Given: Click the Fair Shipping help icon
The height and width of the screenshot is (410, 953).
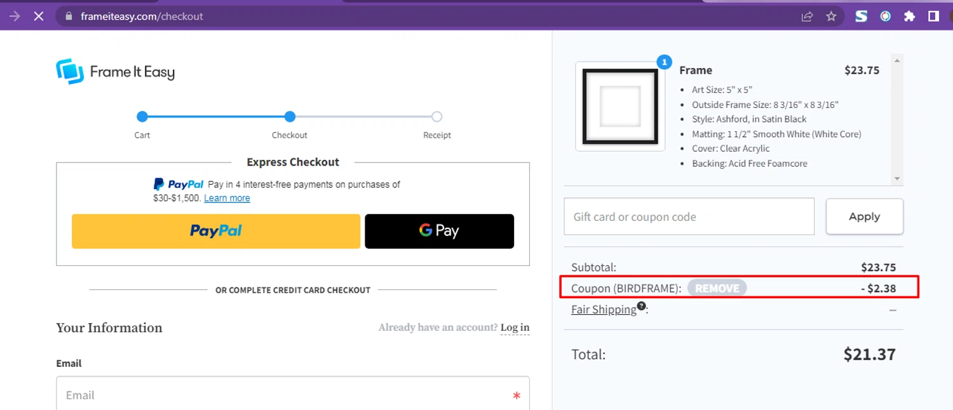Looking at the screenshot, I should (642, 306).
